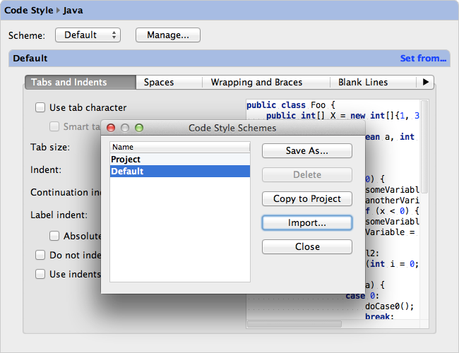The image size is (459, 353).
Task: Open the Wrapping and Braces tab
Action: click(x=256, y=82)
